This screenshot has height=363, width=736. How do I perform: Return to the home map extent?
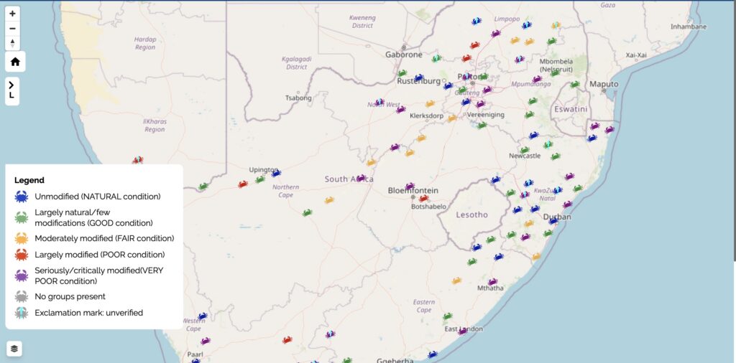point(14,62)
